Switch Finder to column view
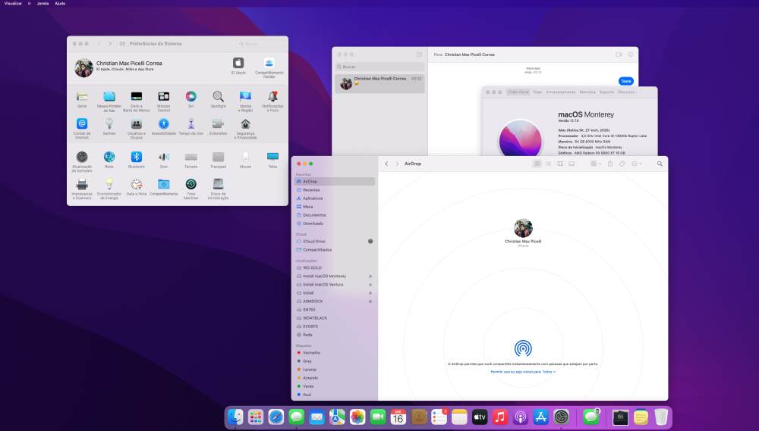Image resolution: width=759 pixels, height=431 pixels. coord(560,164)
